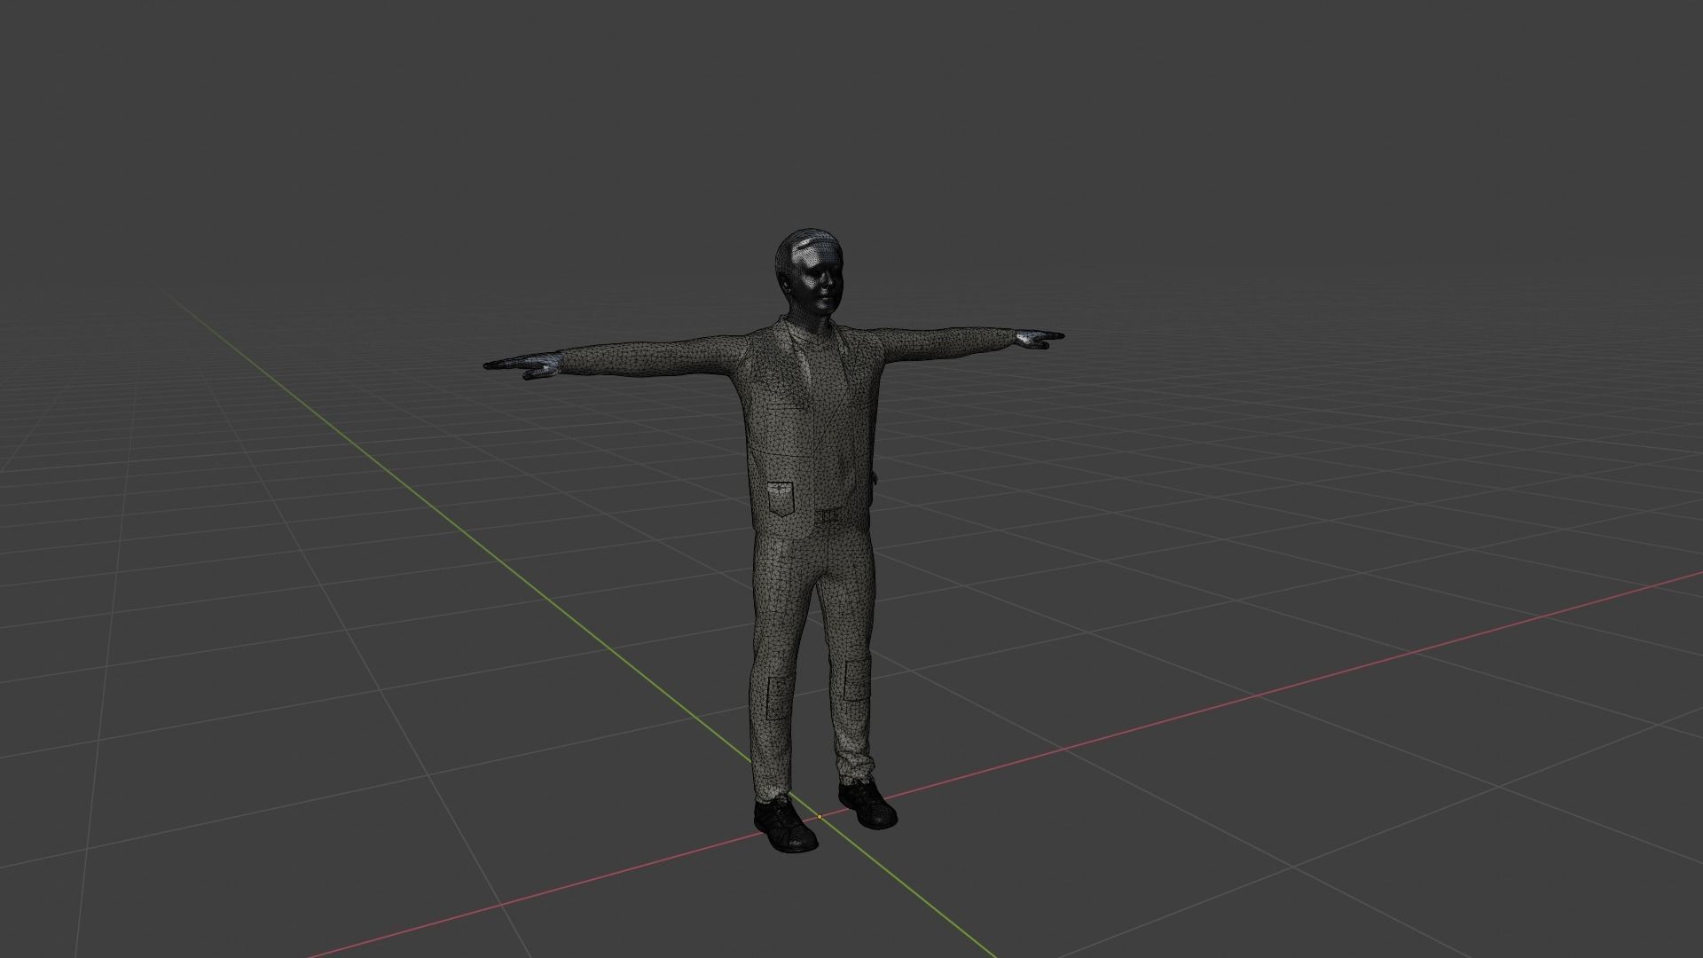Select the jacket chest pocket on the model
1703x958 pixels.
coord(779,499)
